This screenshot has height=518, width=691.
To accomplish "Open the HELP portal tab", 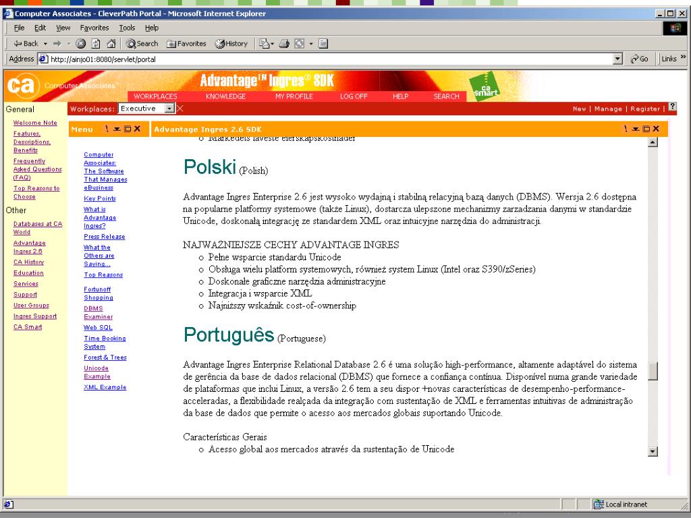I will click(x=401, y=96).
